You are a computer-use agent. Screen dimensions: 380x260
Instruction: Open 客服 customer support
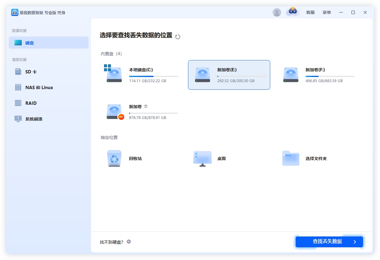[310, 12]
